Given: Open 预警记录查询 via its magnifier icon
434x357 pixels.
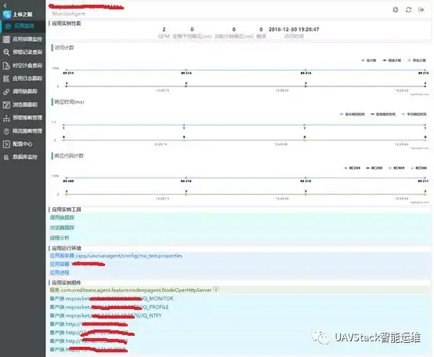Looking at the screenshot, I should point(6,52).
